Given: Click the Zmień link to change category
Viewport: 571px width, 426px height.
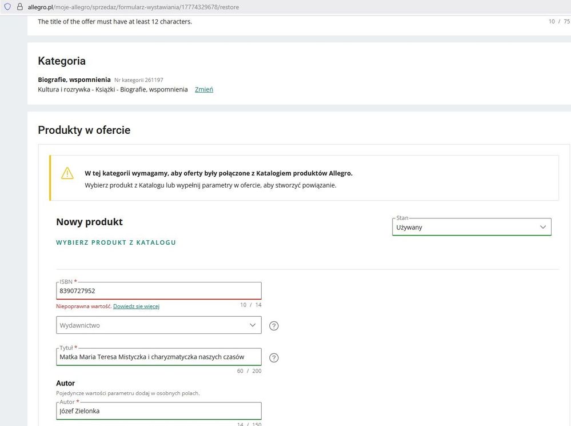Looking at the screenshot, I should 204,90.
